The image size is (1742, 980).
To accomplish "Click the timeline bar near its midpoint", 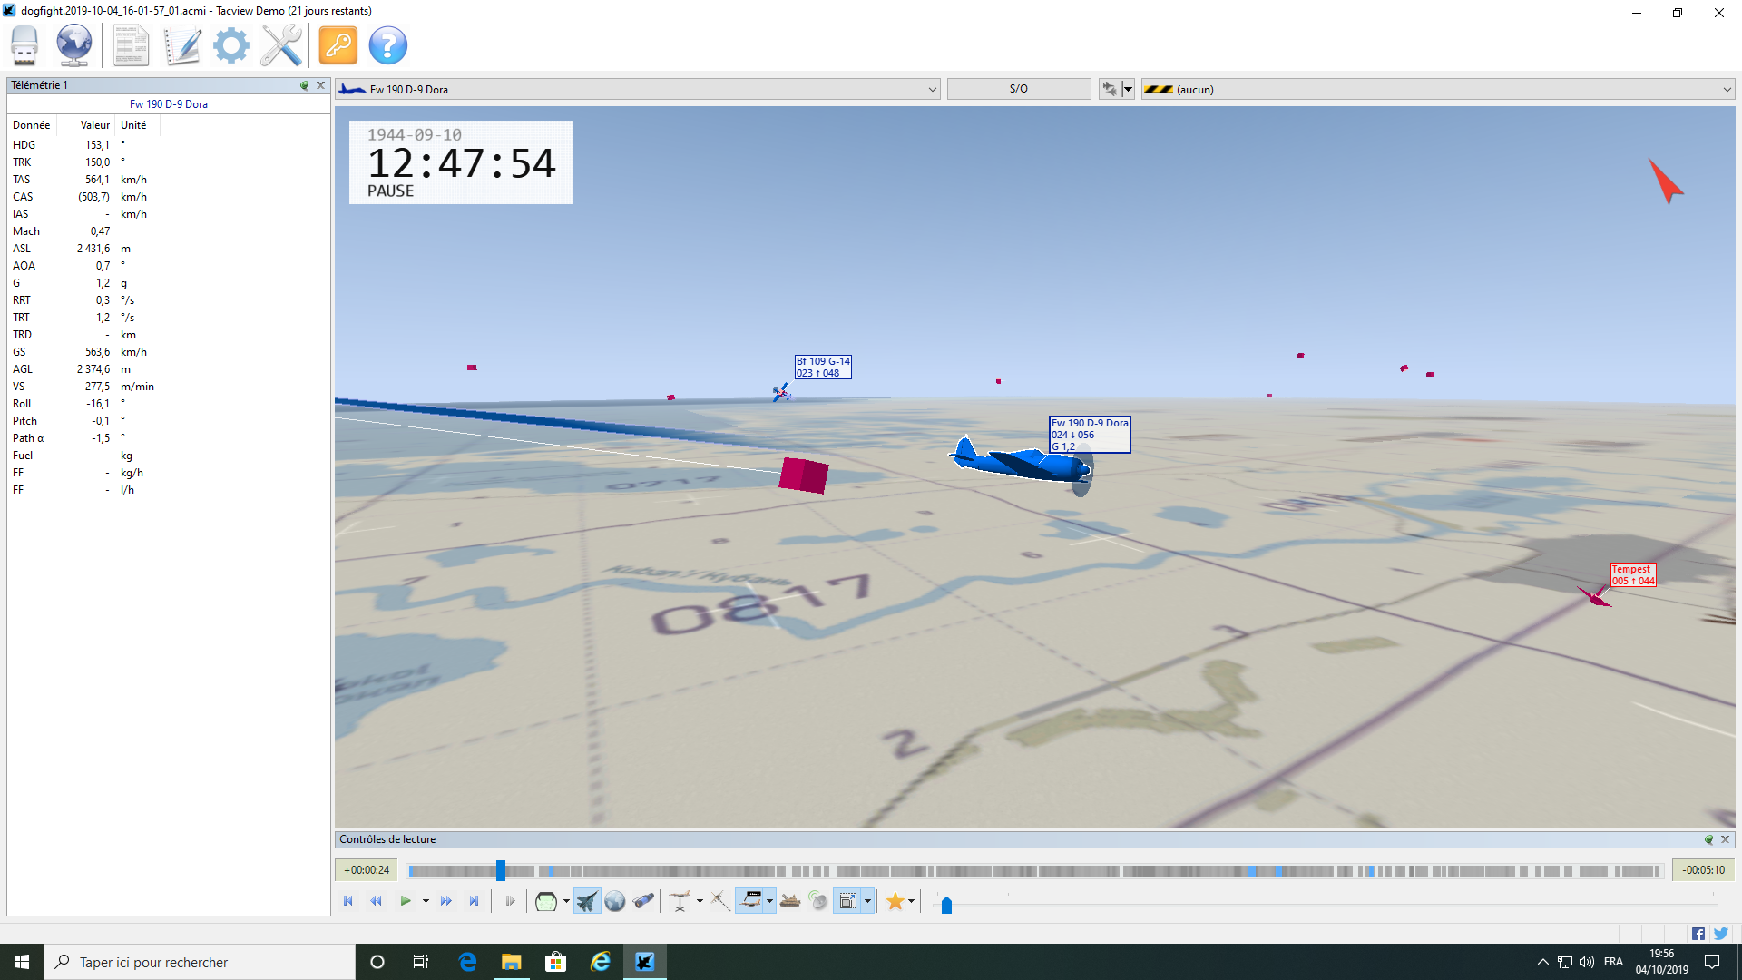I will pyautogui.click(x=1034, y=871).
